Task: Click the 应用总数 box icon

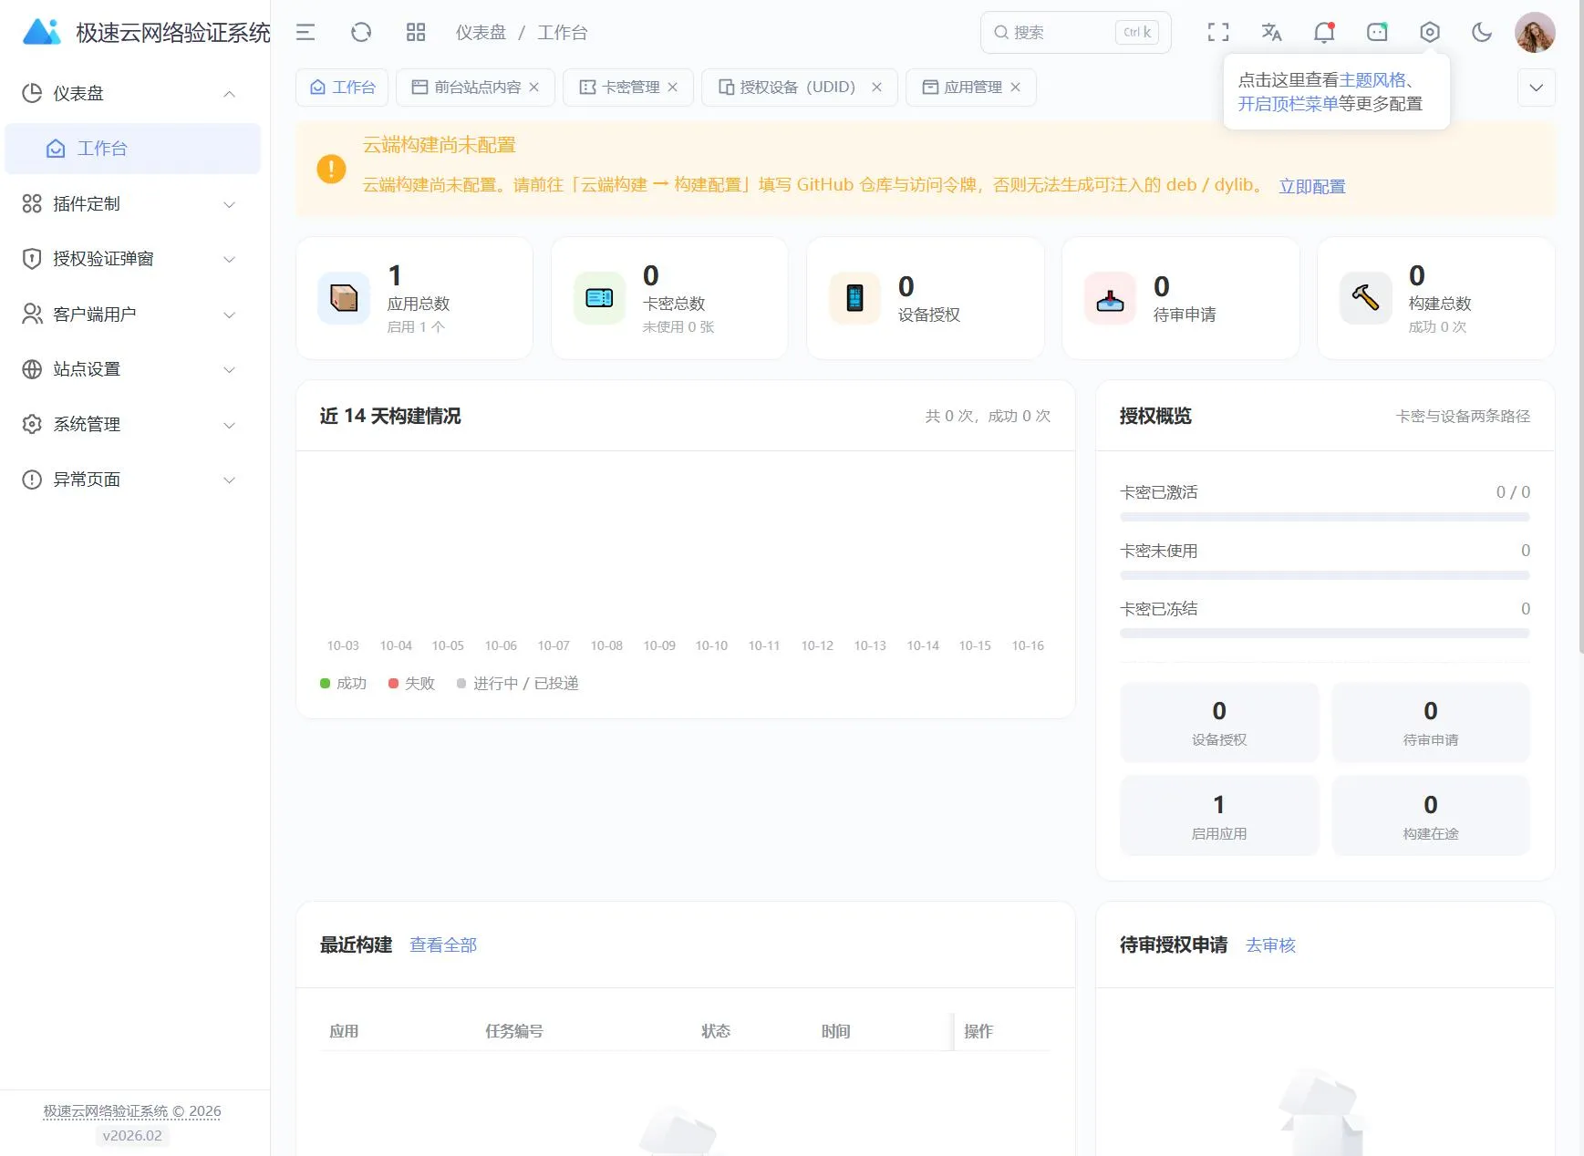Action: tap(344, 298)
